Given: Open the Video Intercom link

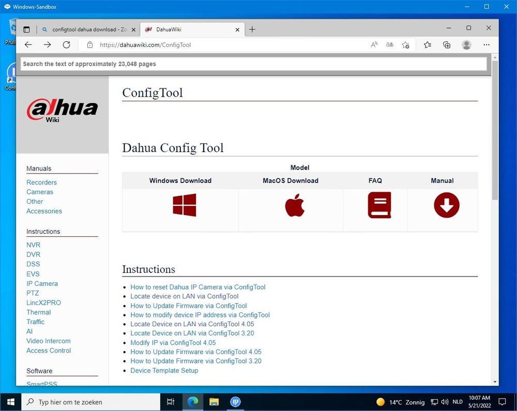Looking at the screenshot, I should [49, 341].
